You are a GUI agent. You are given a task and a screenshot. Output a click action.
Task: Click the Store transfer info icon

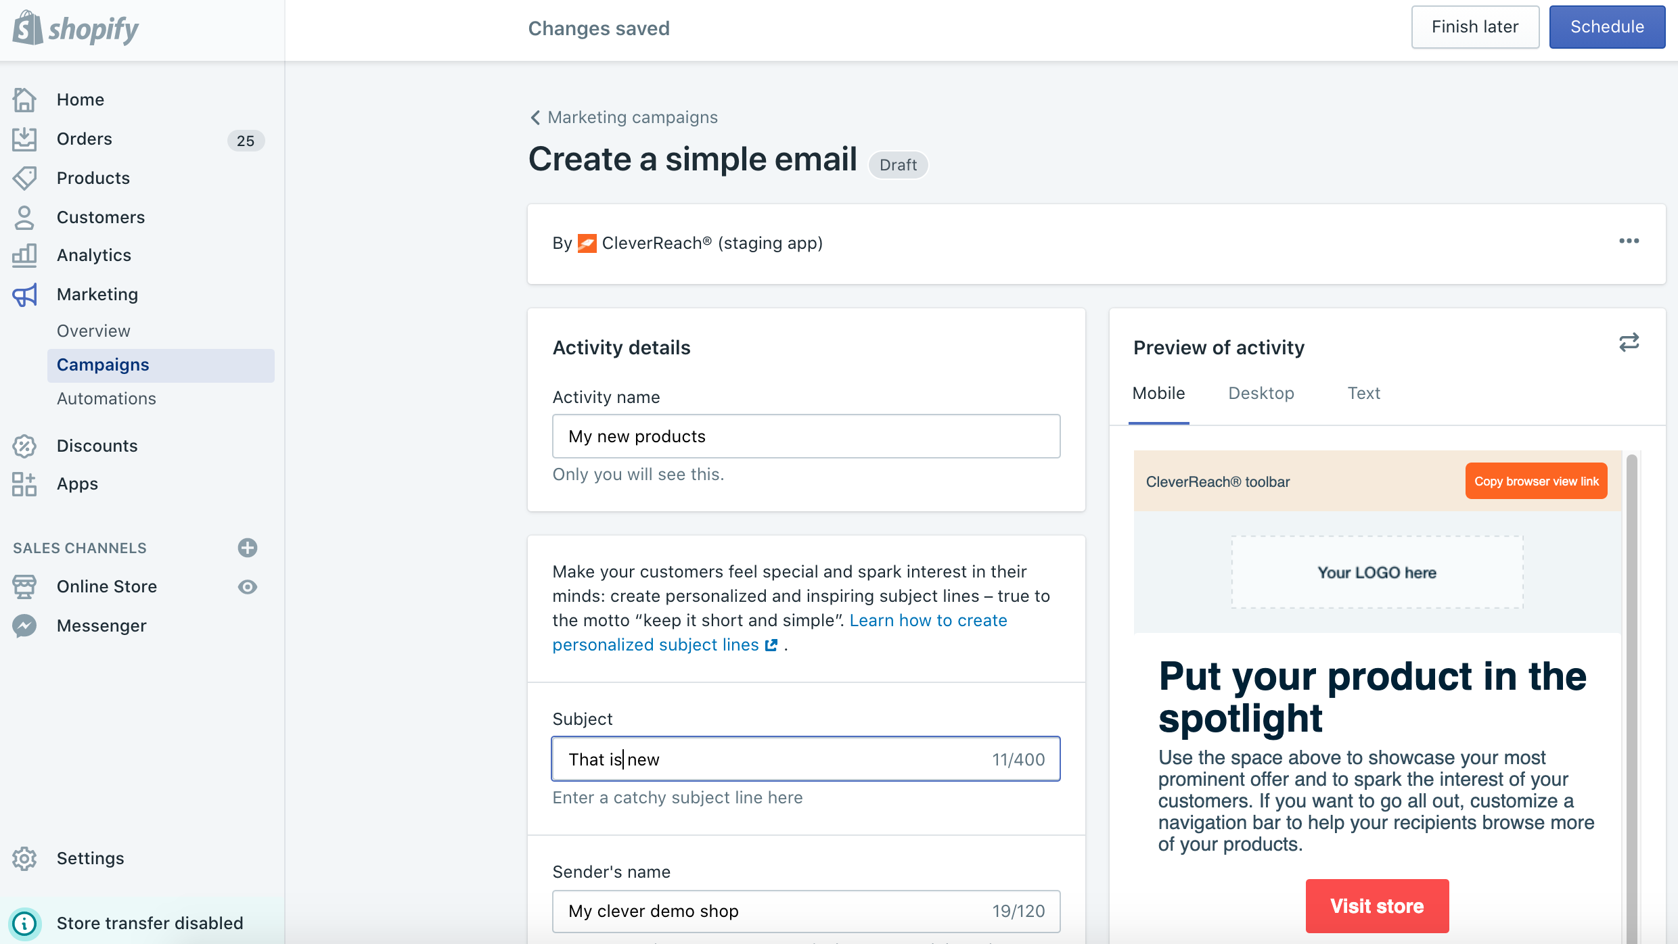pyautogui.click(x=24, y=924)
